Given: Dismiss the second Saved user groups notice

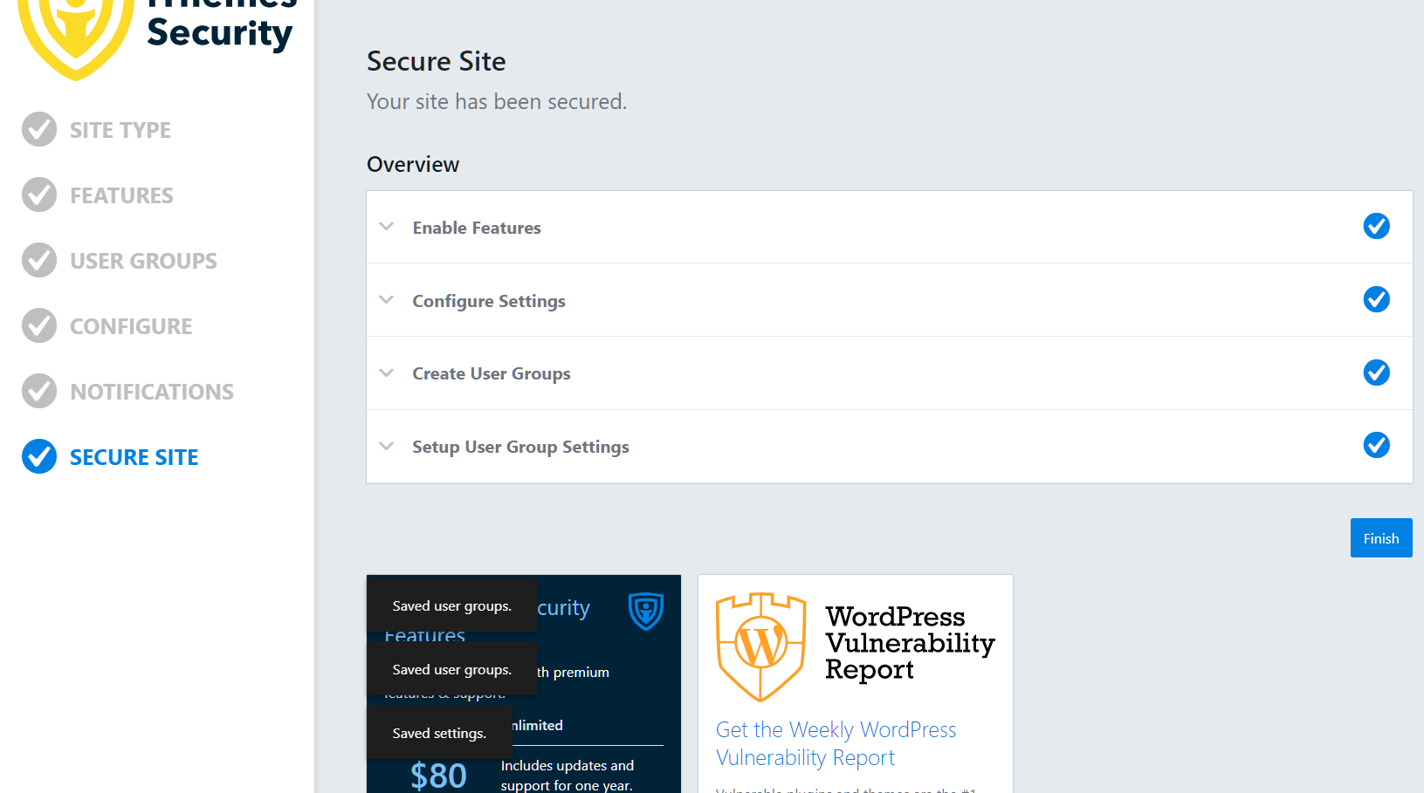Looking at the screenshot, I should 452,669.
